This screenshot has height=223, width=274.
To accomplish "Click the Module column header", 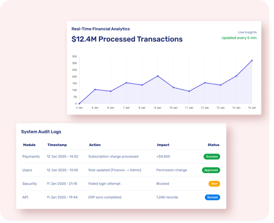I will click(x=29, y=145).
